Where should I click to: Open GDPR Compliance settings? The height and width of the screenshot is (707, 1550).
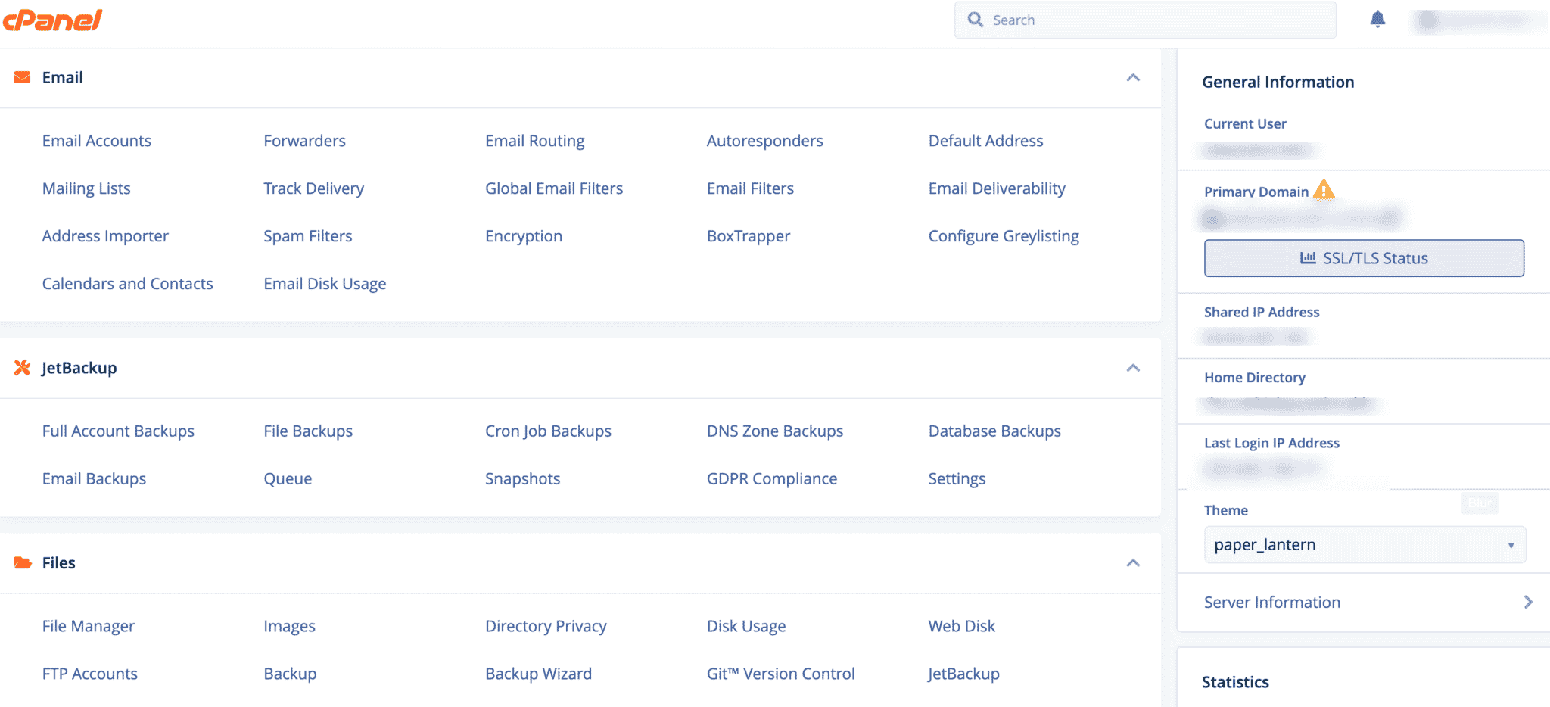(x=772, y=478)
